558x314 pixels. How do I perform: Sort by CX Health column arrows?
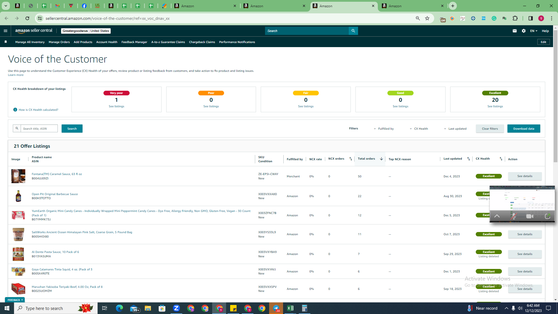(x=501, y=159)
